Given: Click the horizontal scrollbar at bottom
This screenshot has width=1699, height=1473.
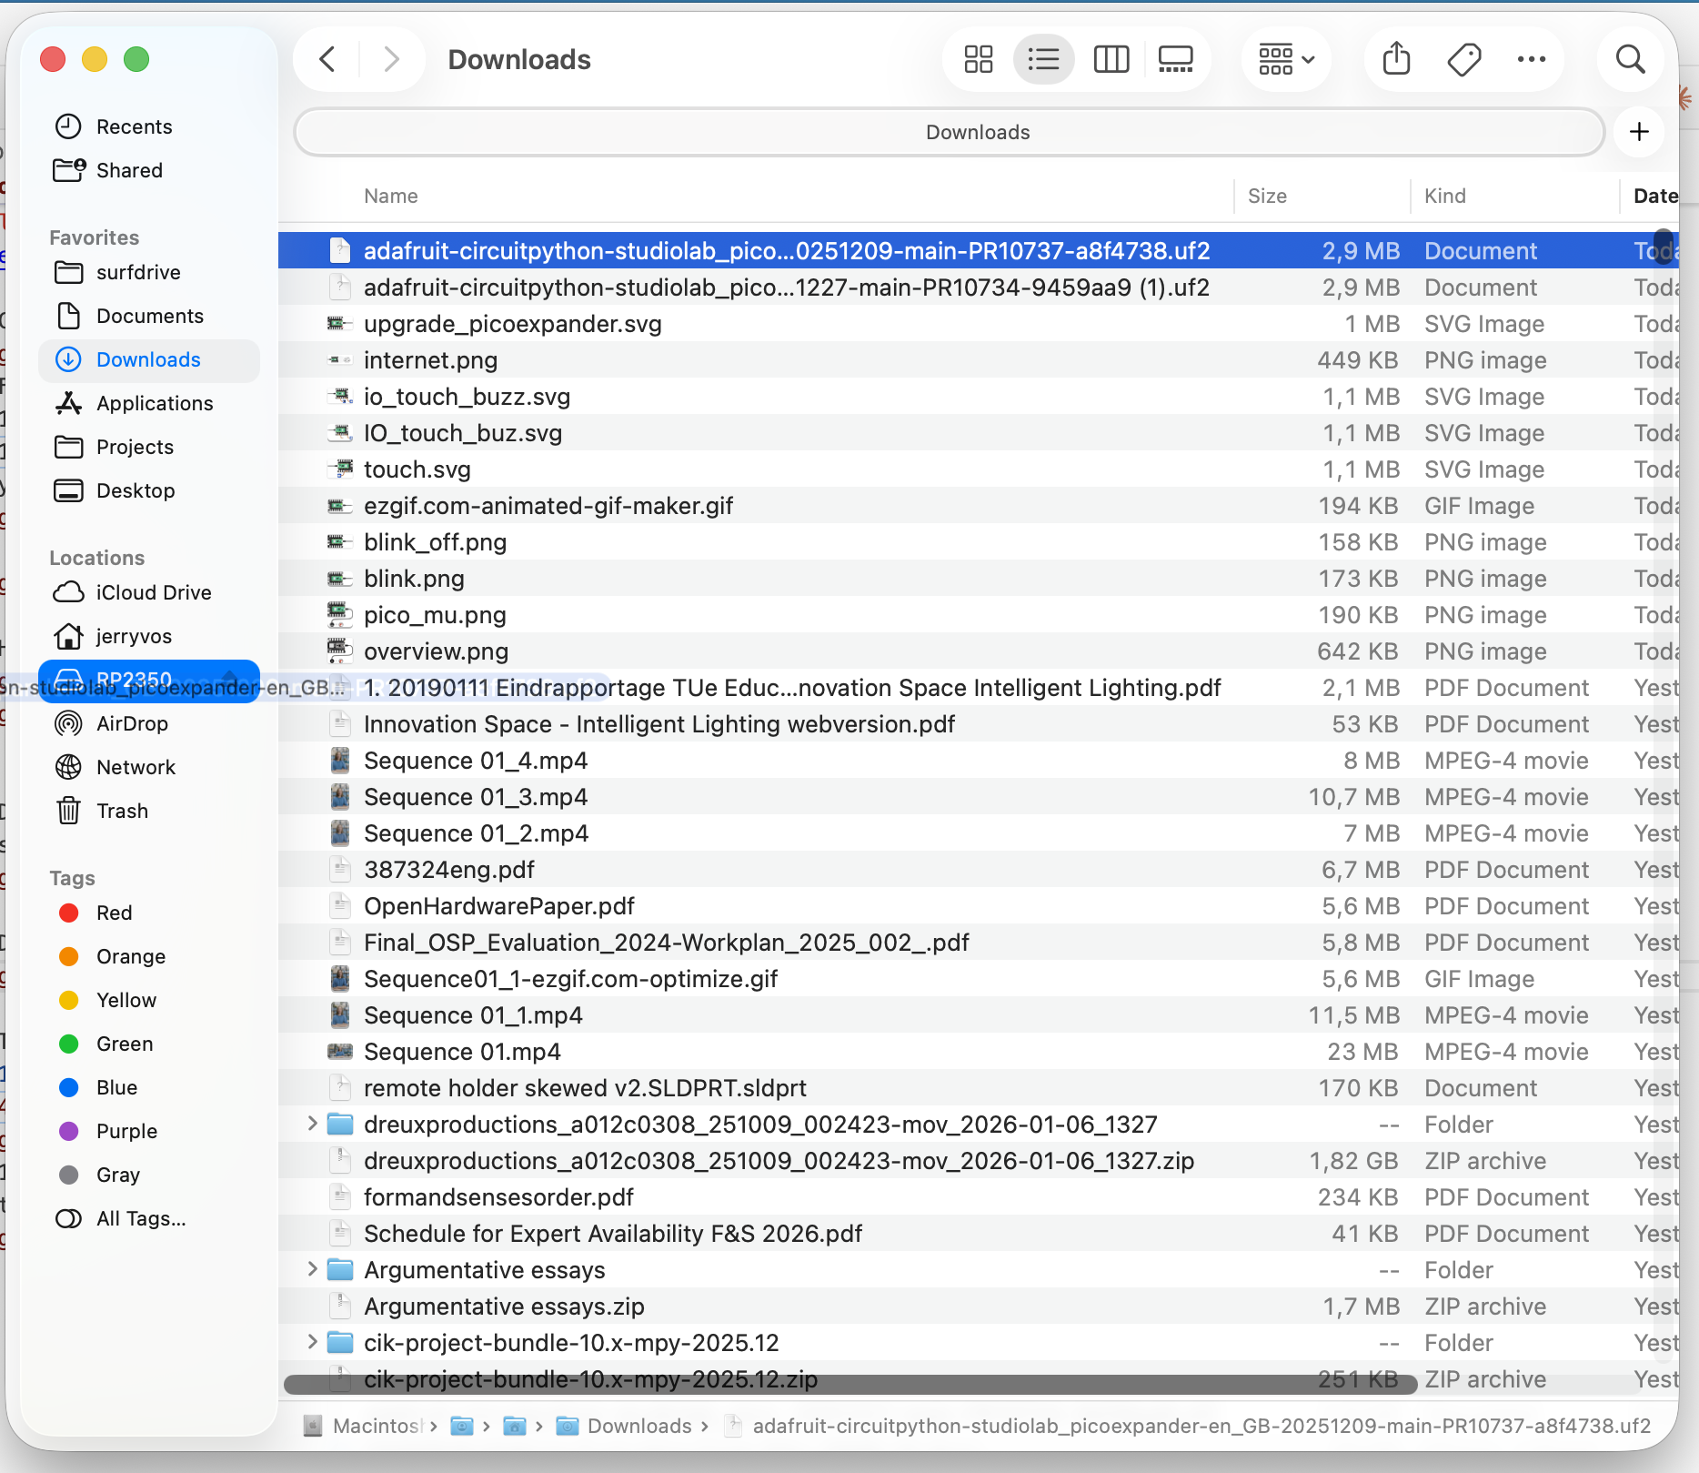Looking at the screenshot, I should point(849,1385).
